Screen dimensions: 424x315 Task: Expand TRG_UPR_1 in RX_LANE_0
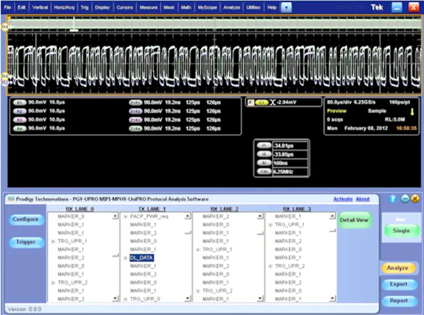point(52,242)
